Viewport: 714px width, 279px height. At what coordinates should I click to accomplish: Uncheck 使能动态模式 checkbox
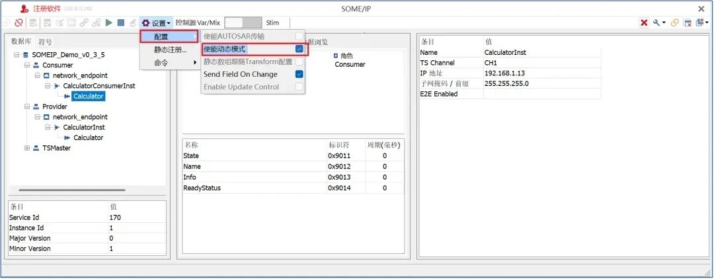pyautogui.click(x=299, y=49)
